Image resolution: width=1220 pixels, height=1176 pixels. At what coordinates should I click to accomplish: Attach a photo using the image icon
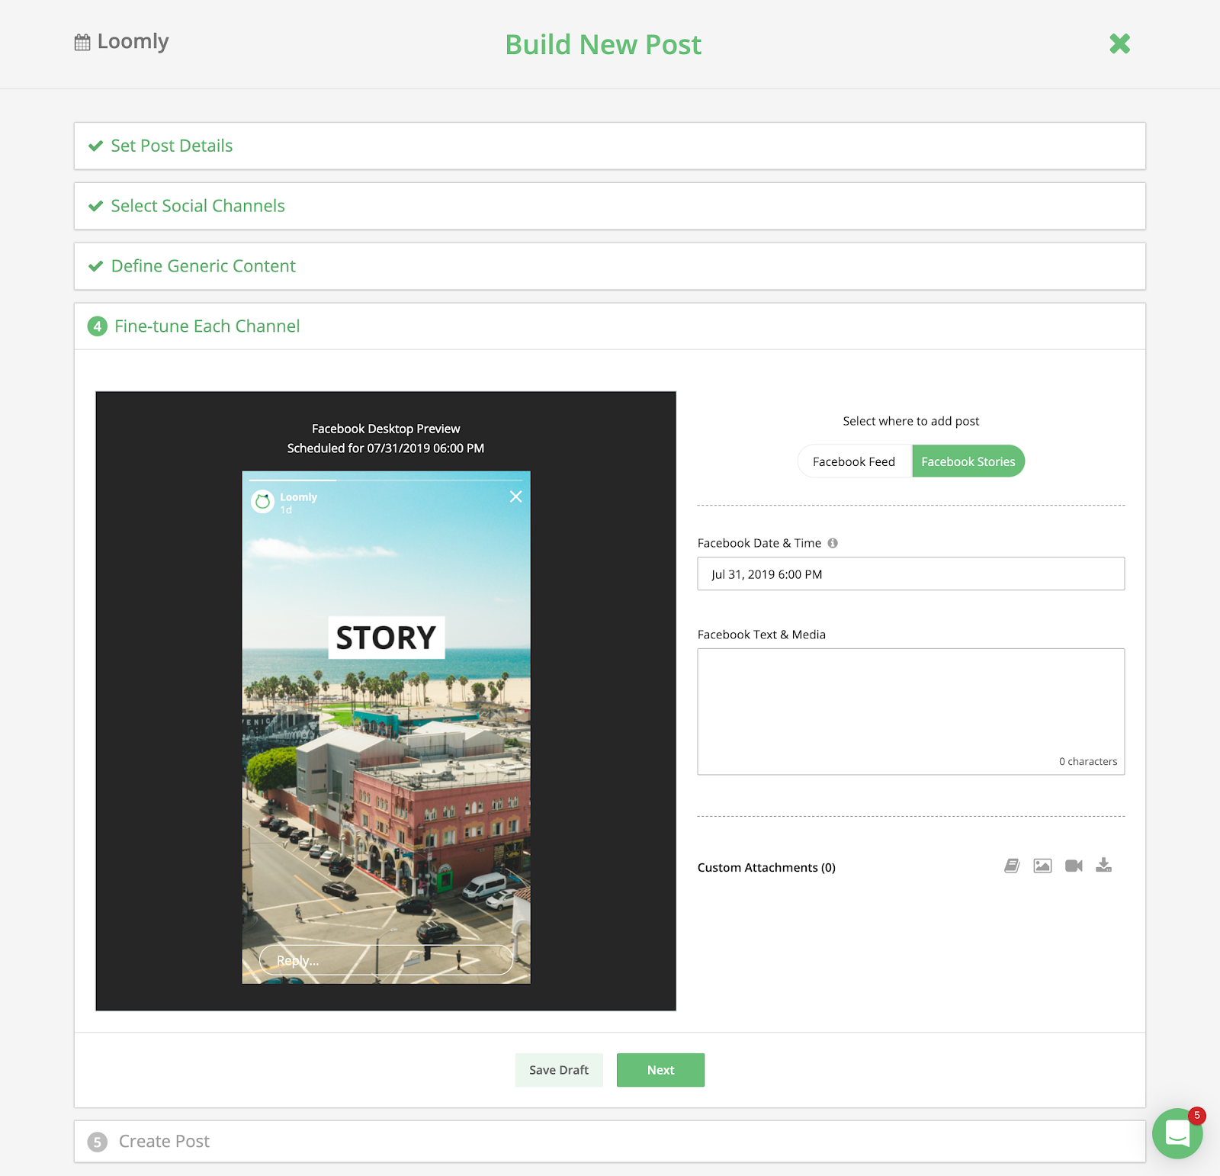1042,866
